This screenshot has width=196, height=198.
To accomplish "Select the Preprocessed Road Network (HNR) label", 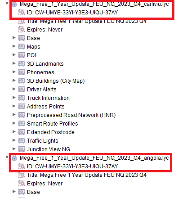I will click(71, 115).
